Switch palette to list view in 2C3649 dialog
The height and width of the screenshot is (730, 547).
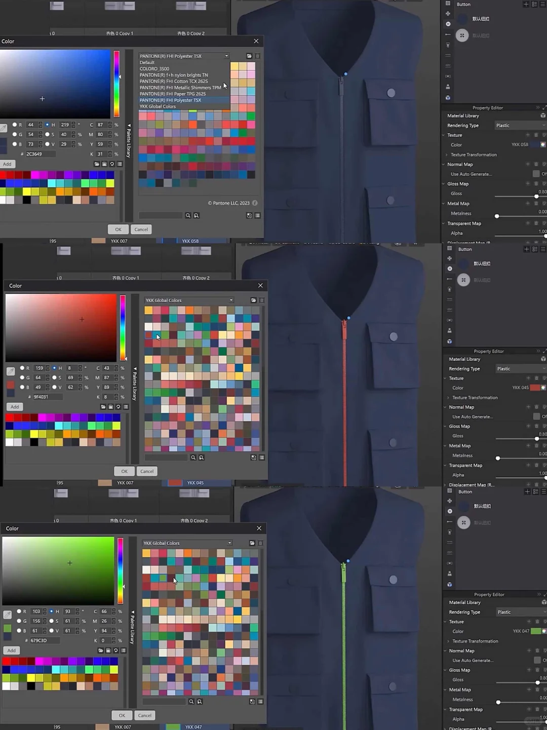pyautogui.click(x=258, y=215)
